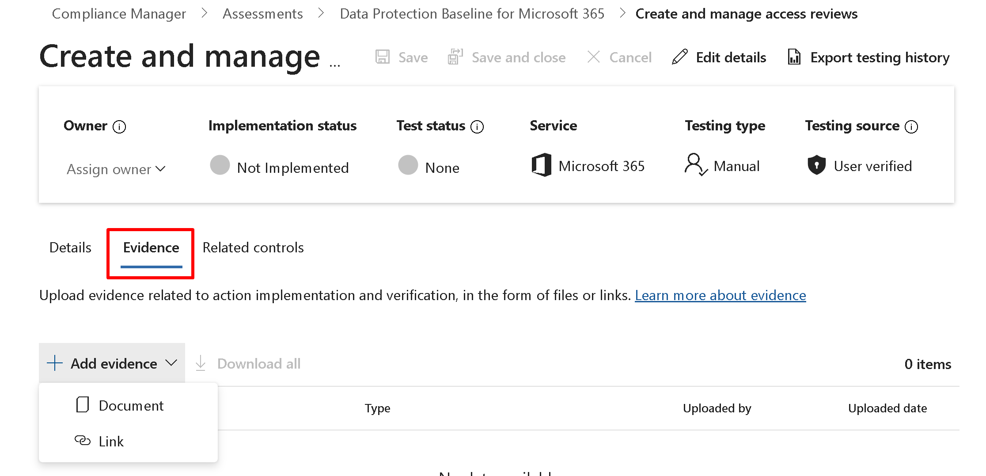
Task: Switch to the Details tab
Action: (70, 248)
